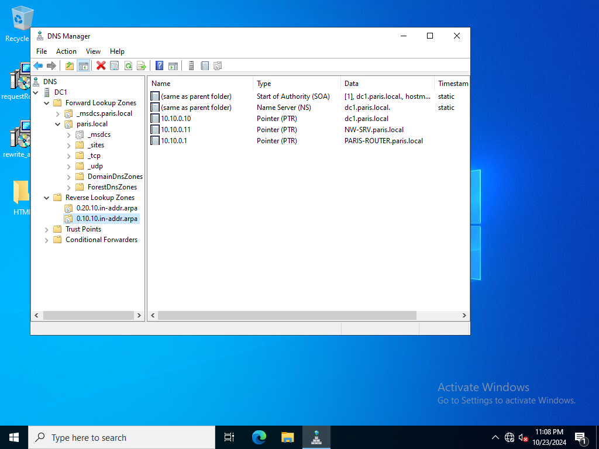The width and height of the screenshot is (599, 449).
Task: Expand the _msdcs.paris.local zone
Action: pyautogui.click(x=58, y=114)
